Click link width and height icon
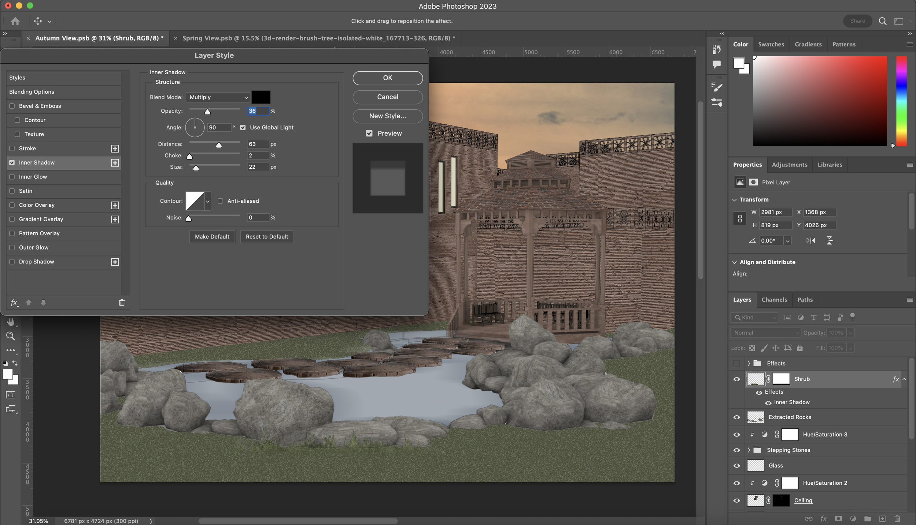The height and width of the screenshot is (525, 916). 740,219
